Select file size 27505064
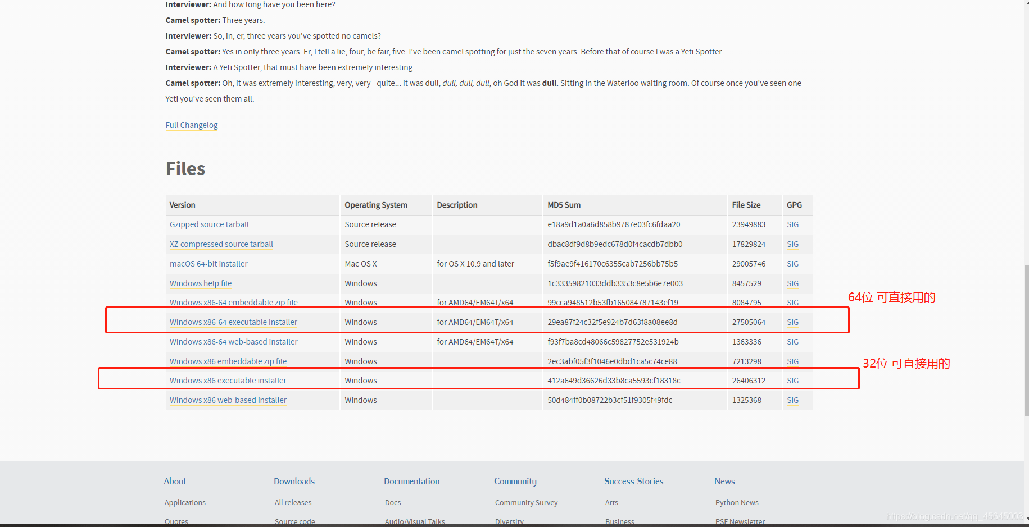Screen dimensions: 1029x527 click(749, 322)
